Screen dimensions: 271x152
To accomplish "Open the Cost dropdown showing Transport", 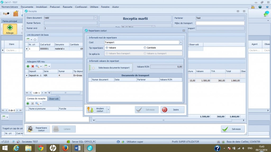I will tap(181, 42).
